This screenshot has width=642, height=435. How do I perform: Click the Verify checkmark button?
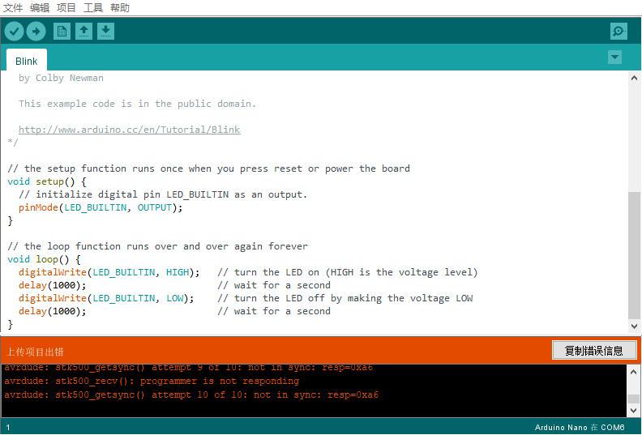coord(14,32)
